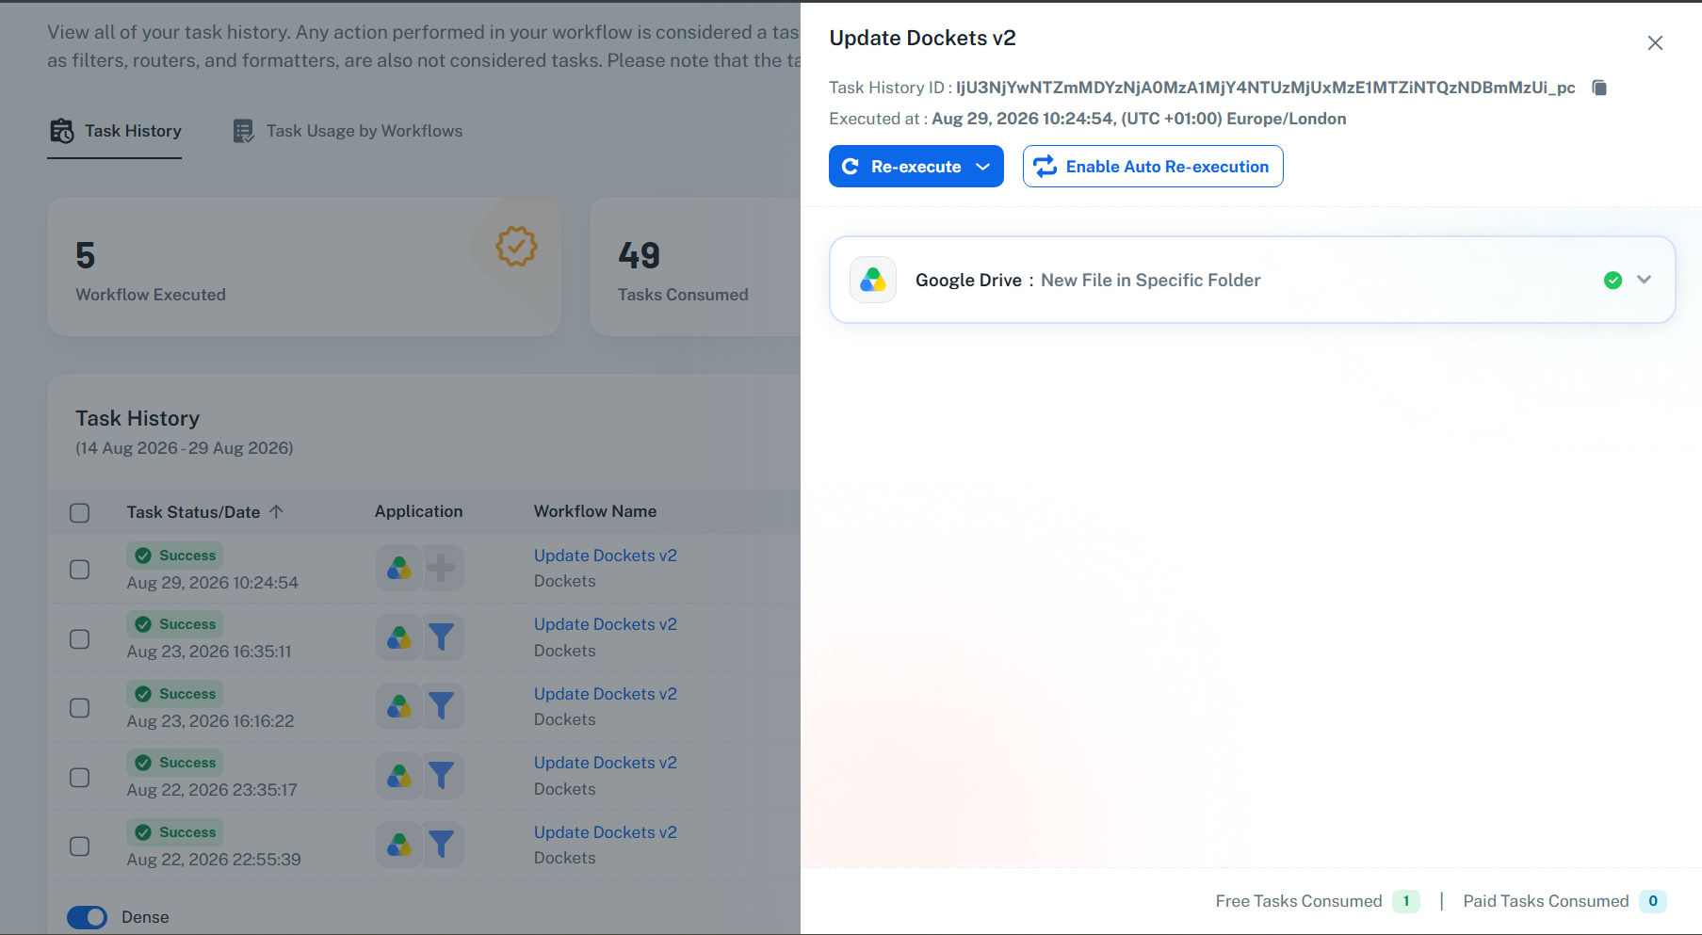1702x935 pixels.
Task: Select all tasks with header checkbox
Action: 80,512
